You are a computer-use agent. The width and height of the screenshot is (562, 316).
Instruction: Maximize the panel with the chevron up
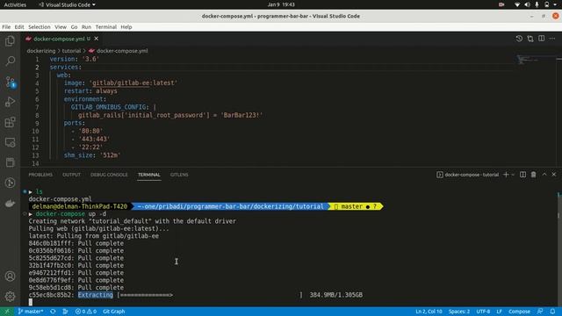click(x=544, y=175)
